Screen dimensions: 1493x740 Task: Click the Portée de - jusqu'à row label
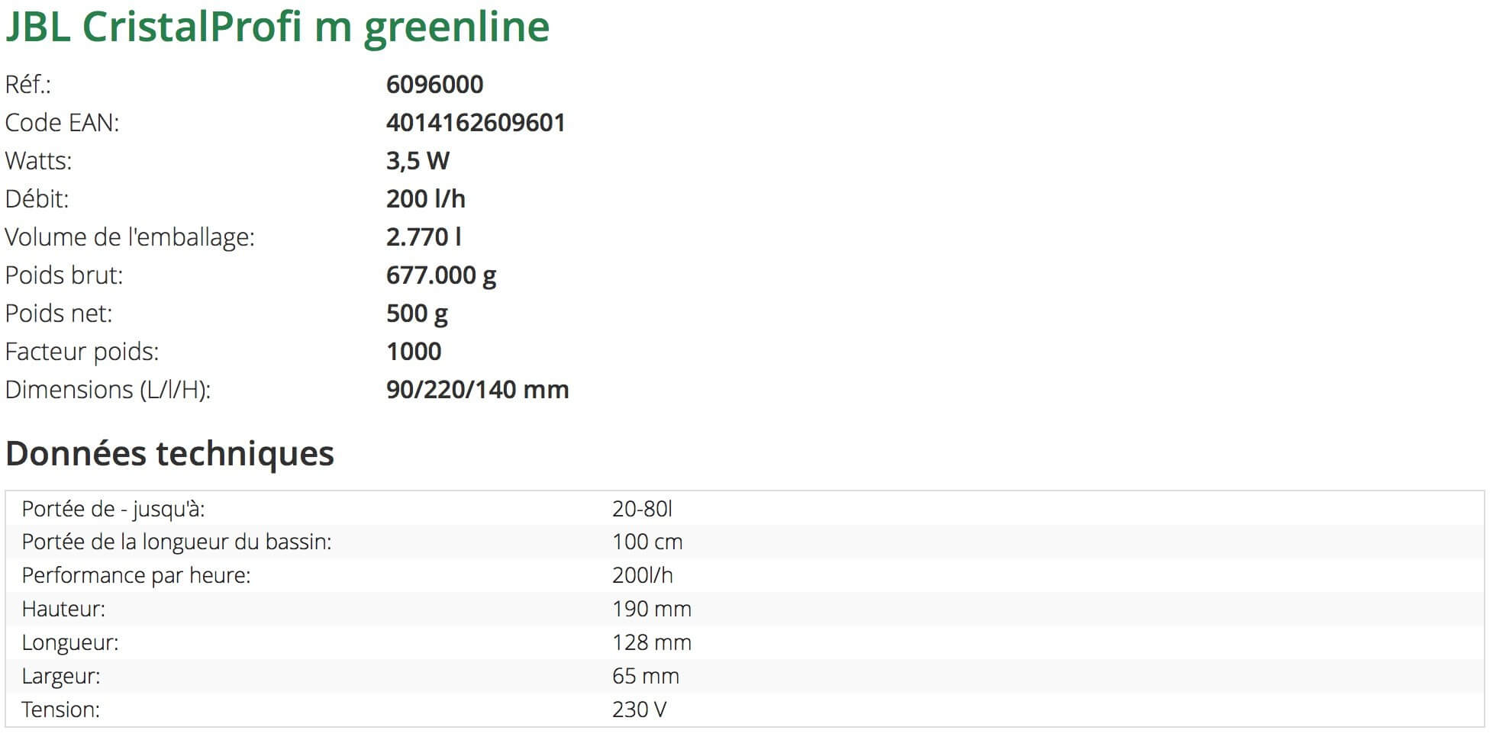pos(114,510)
